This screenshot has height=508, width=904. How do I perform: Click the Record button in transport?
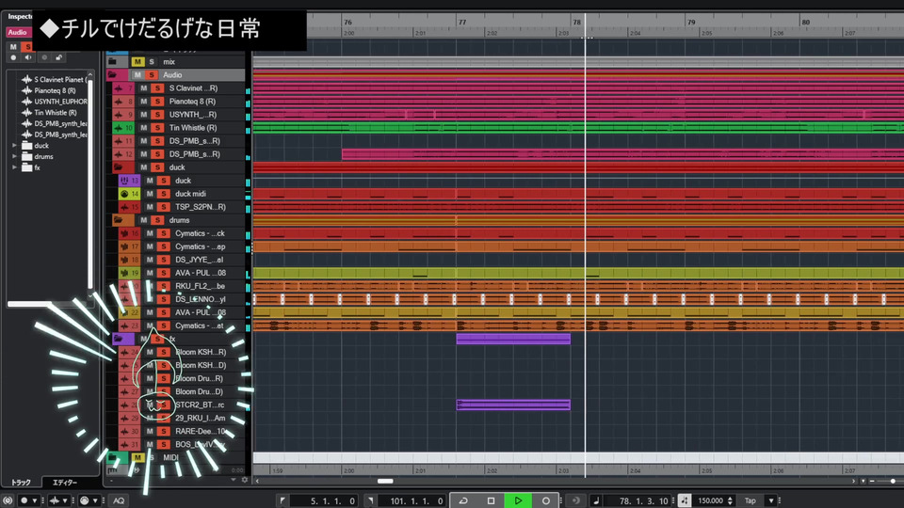coord(545,500)
